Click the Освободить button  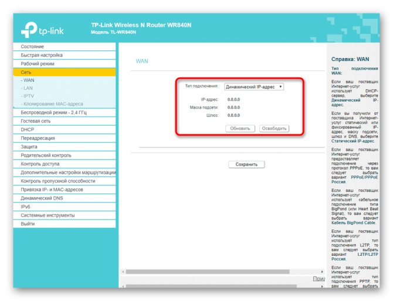click(x=274, y=128)
